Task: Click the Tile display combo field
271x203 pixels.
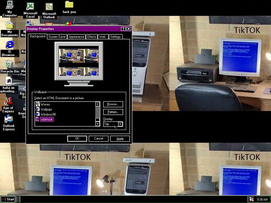Action: coord(113,124)
